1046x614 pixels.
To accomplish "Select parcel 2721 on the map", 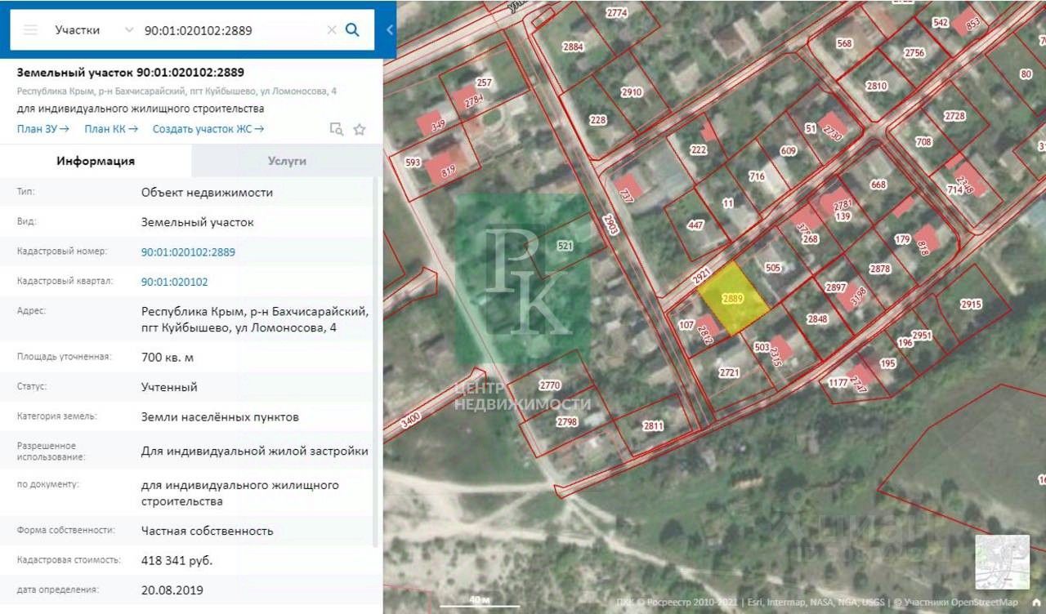I will [x=730, y=372].
